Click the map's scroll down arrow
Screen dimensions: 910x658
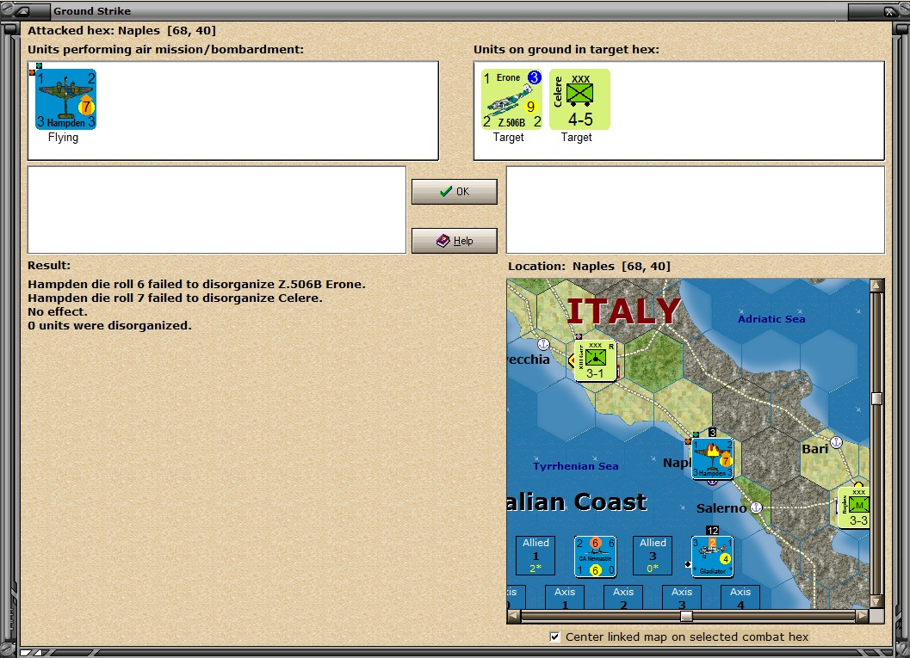tap(877, 602)
